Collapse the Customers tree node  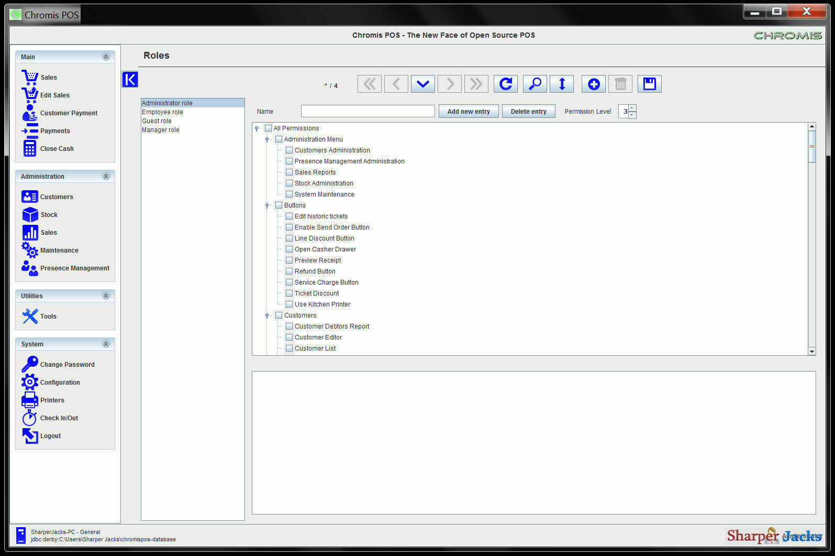tap(267, 315)
